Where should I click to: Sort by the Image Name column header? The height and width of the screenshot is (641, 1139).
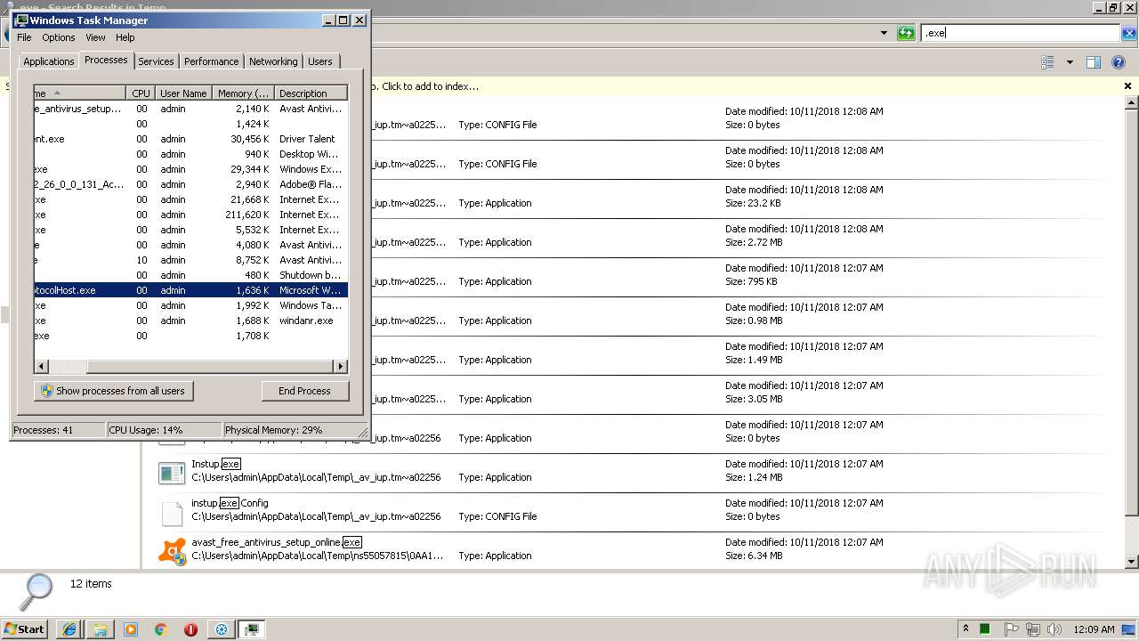pos(80,93)
